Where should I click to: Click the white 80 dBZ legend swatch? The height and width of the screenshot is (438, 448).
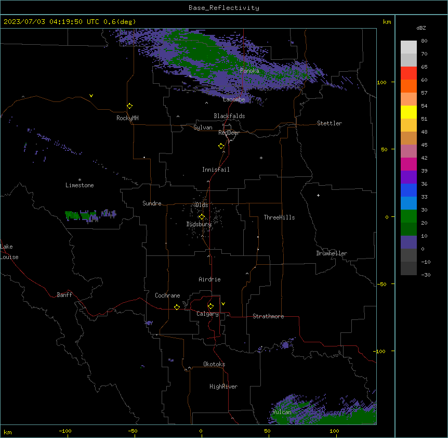pos(409,47)
